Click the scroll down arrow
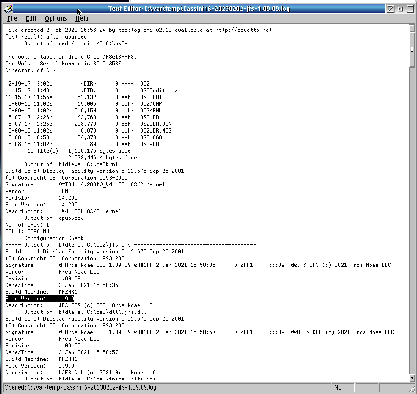Image resolution: width=417 pixels, height=394 pixels. click(x=412, y=378)
